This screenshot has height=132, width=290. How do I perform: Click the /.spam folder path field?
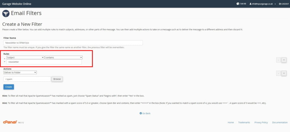pyautogui.click(x=27, y=79)
